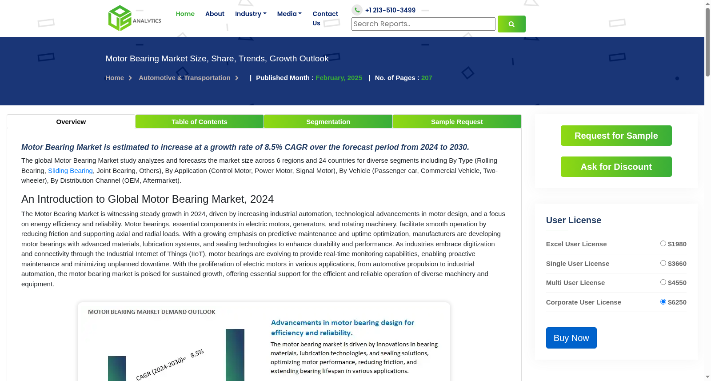Select the Single User License radio
This screenshot has width=711, height=381.
coord(663,263)
